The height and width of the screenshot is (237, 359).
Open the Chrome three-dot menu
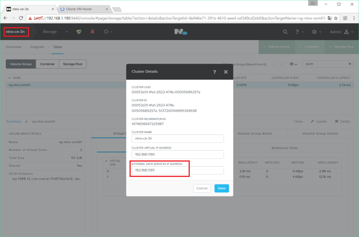pyautogui.click(x=354, y=18)
